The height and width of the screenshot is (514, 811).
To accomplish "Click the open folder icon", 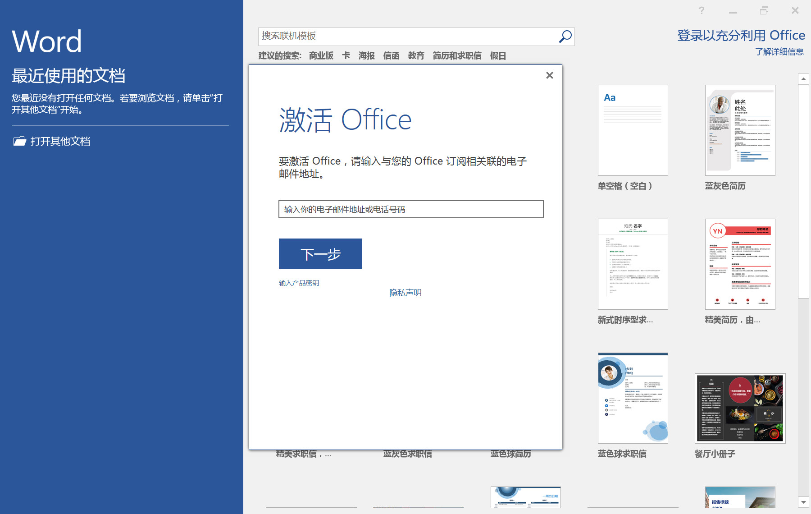I will pyautogui.click(x=19, y=141).
